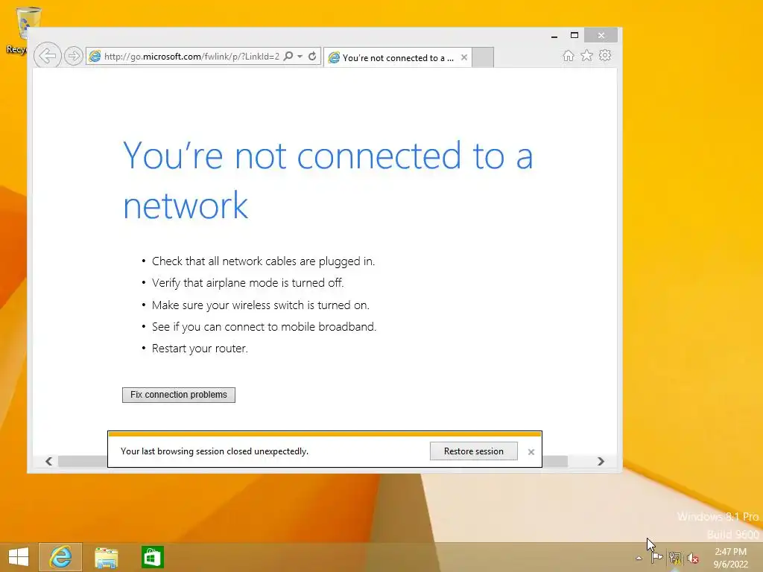The height and width of the screenshot is (572, 763).
Task: Dismiss the session closed notification bar
Action: pyautogui.click(x=531, y=452)
